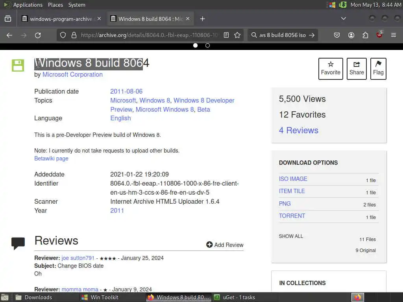403x302 pixels.
Task: Open the Microsoft Windows 8 topic link
Action: [x=165, y=109]
